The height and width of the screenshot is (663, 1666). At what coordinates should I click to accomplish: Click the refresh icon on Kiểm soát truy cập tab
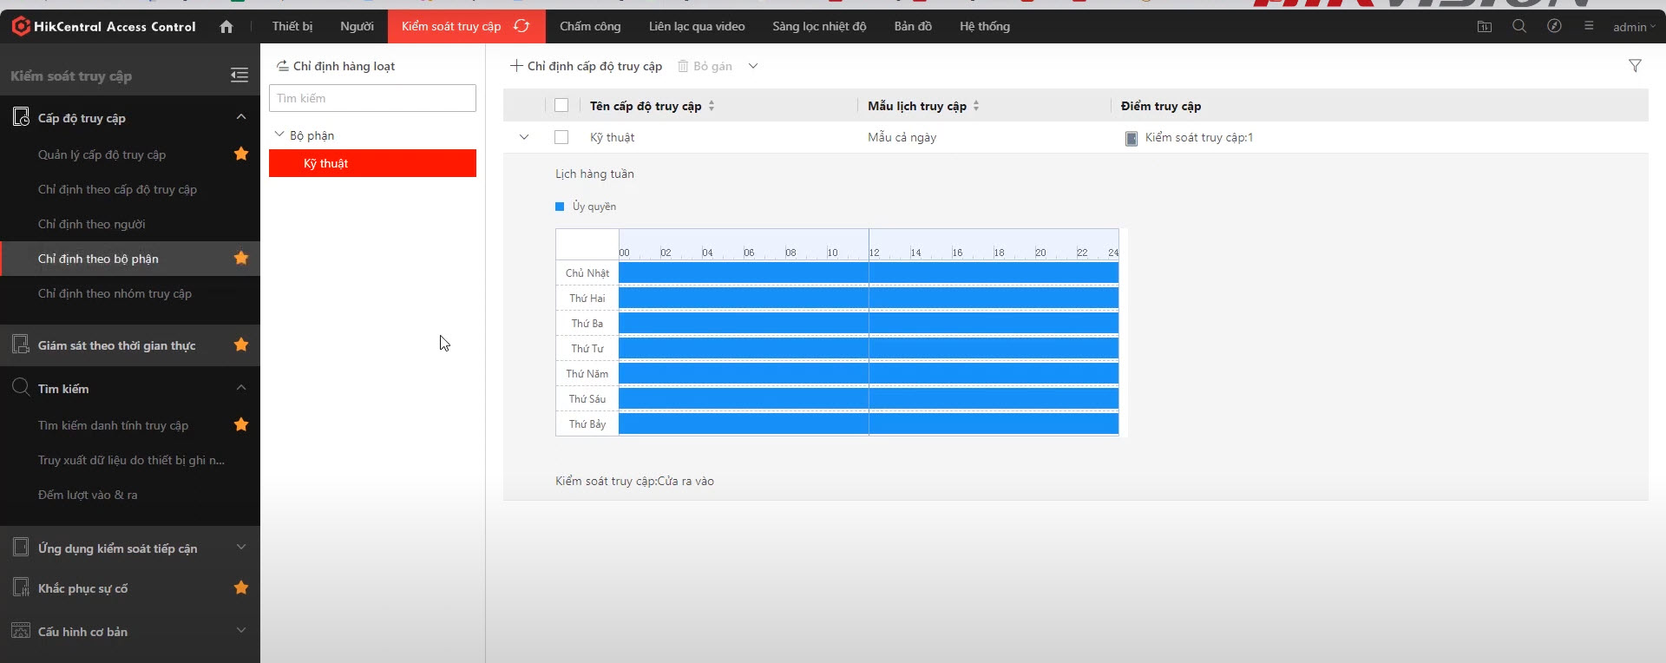tap(521, 26)
